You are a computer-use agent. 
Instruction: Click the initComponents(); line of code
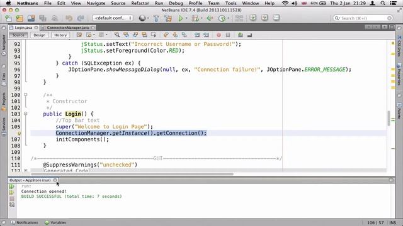point(82,139)
